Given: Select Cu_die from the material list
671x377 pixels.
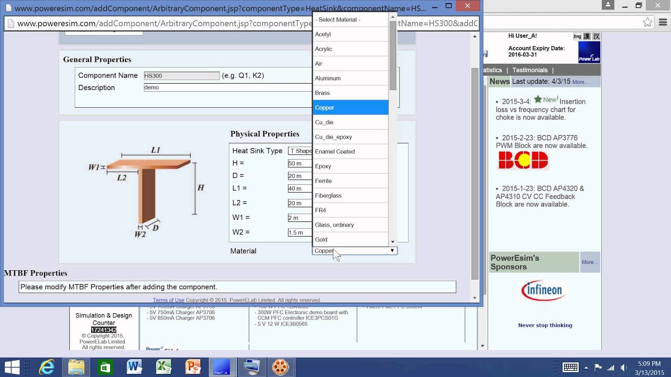Looking at the screenshot, I should (x=350, y=122).
